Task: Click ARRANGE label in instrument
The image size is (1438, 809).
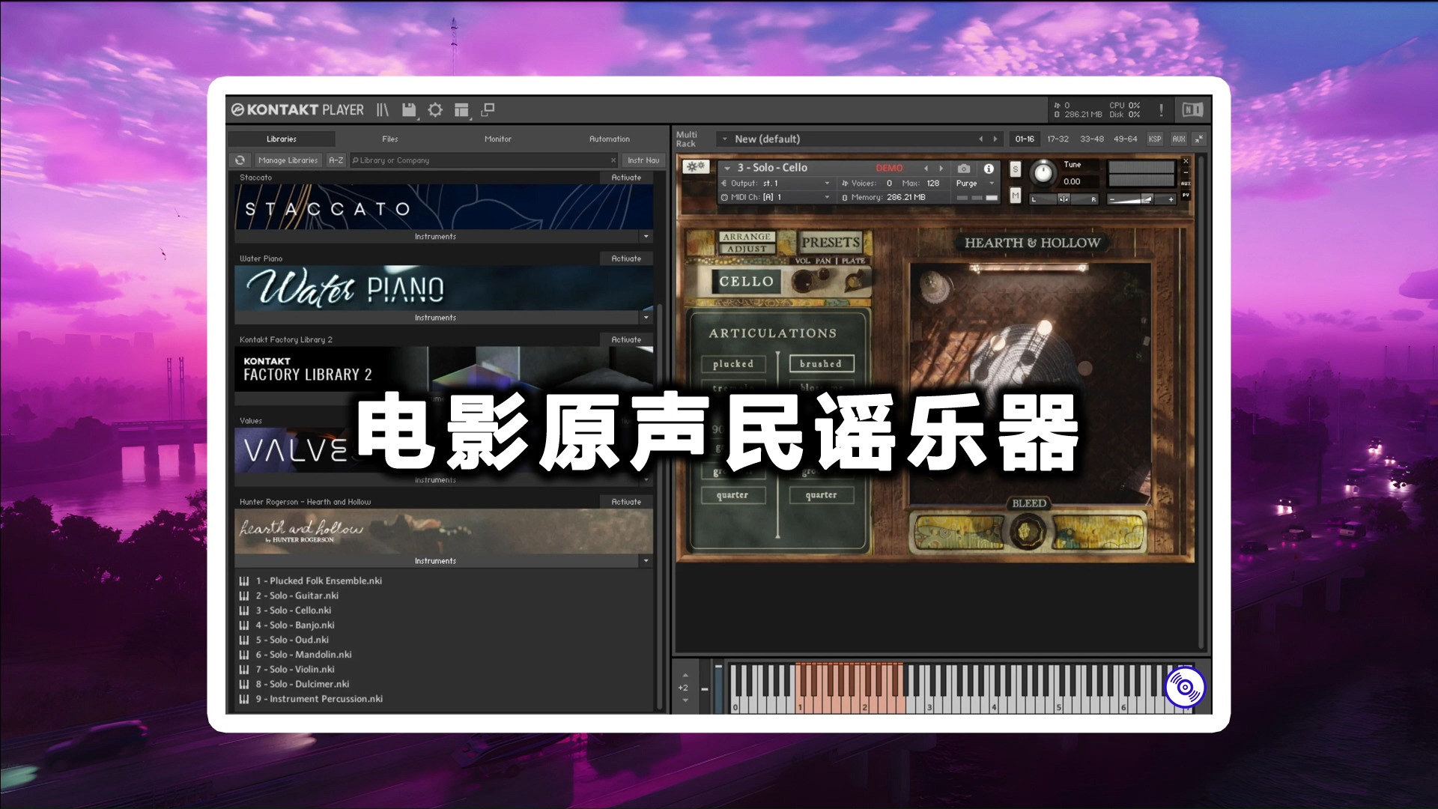Action: (x=747, y=237)
